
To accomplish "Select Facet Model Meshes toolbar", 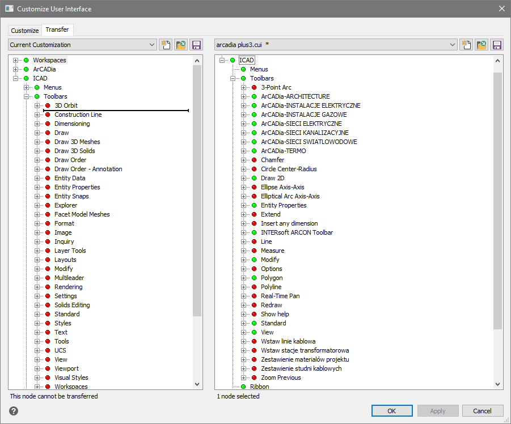I will (82, 215).
